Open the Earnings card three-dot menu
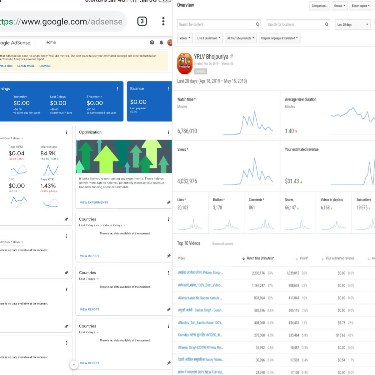375x375 pixels. [117, 89]
